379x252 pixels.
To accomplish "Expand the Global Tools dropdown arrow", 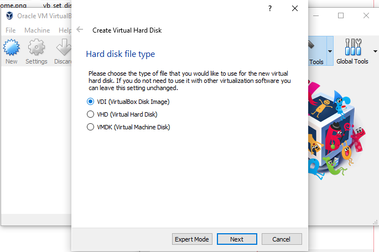I will click(x=375, y=51).
